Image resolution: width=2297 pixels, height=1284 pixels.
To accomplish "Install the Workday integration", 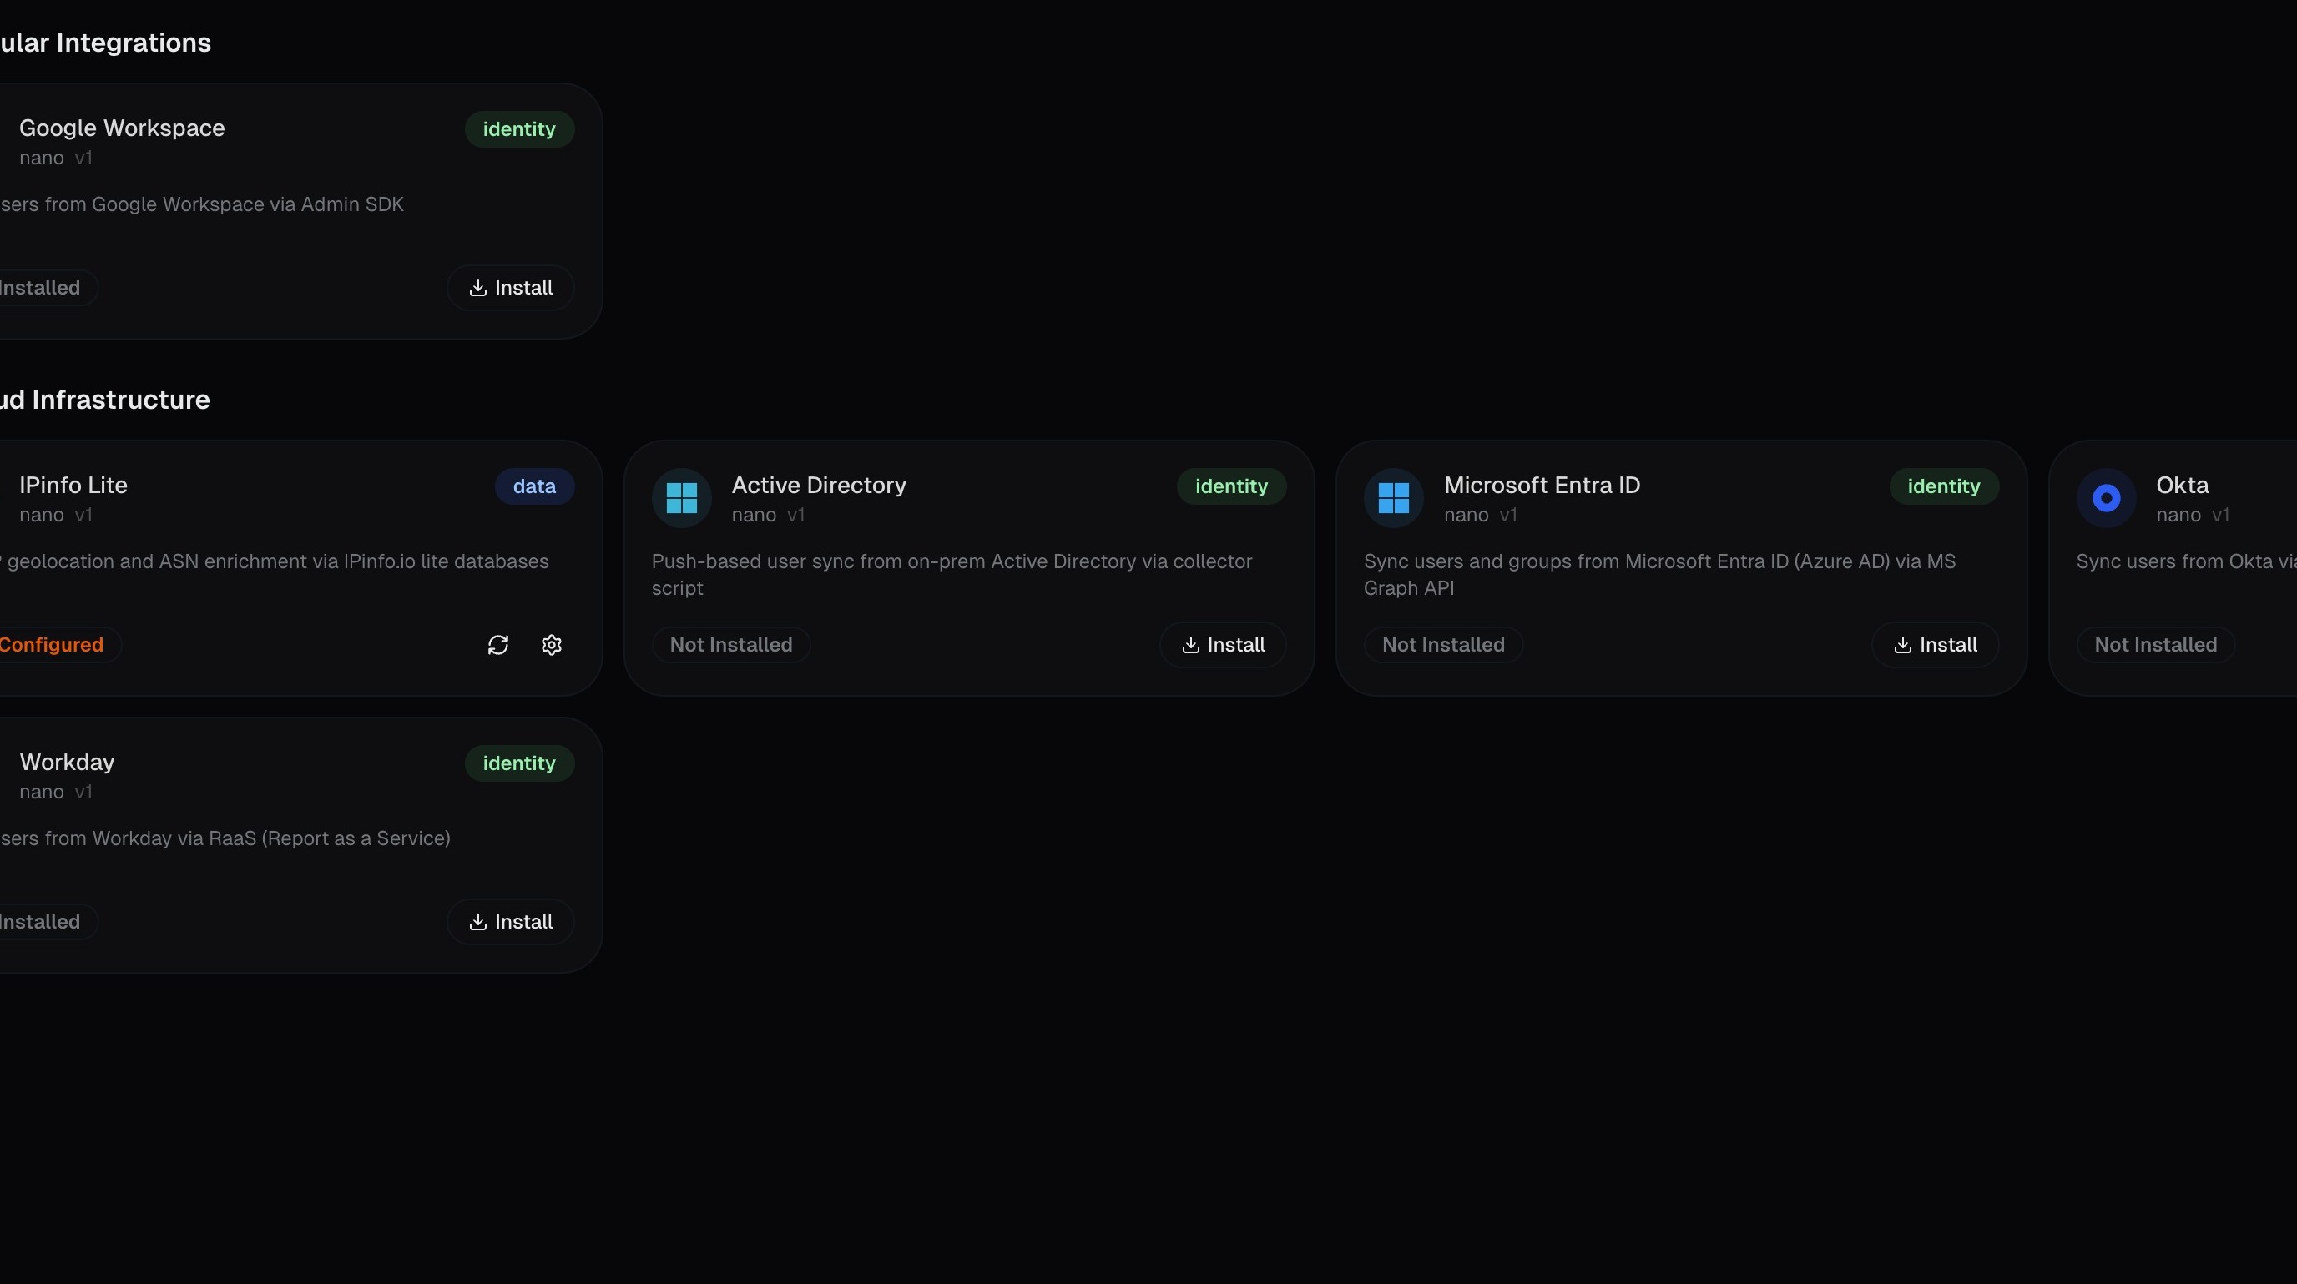I will pyautogui.click(x=510, y=921).
